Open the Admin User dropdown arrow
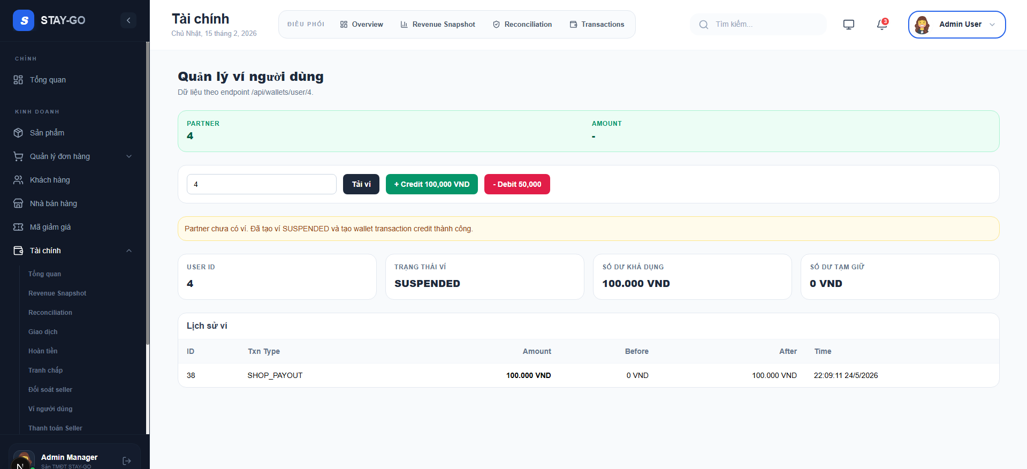 point(992,25)
